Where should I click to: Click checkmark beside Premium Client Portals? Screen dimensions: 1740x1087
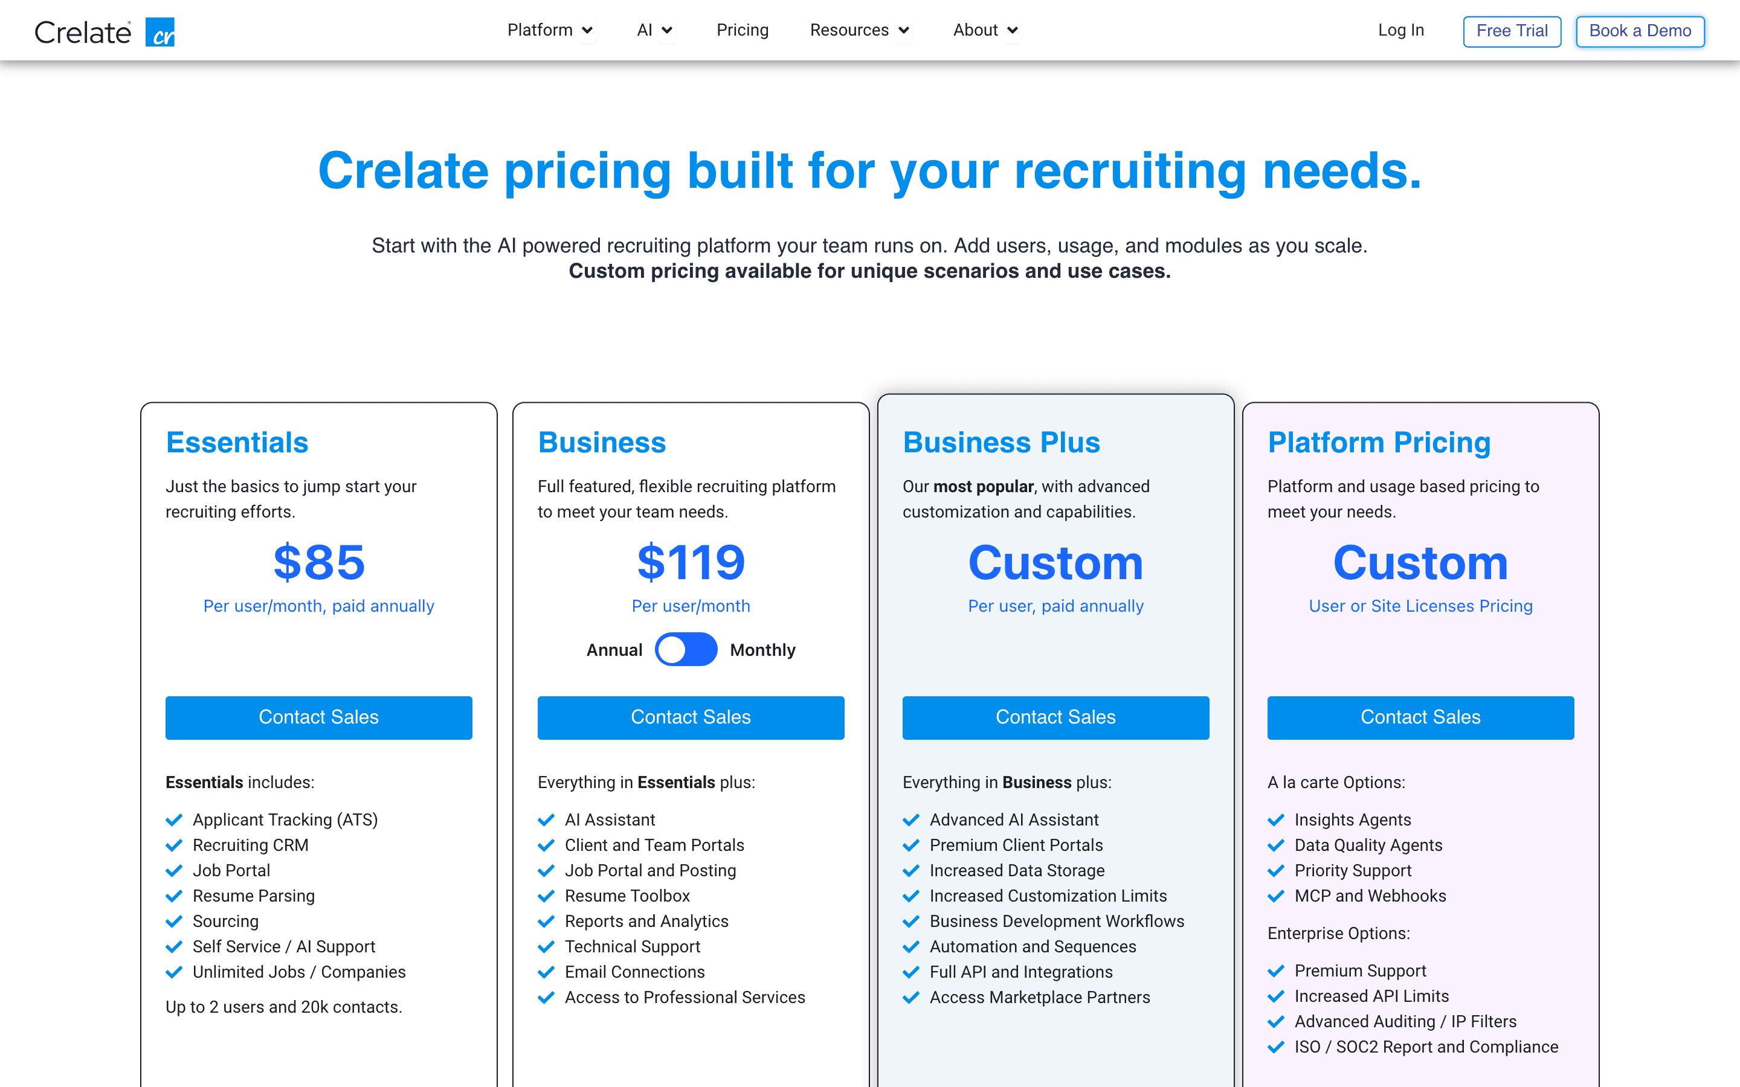pos(911,845)
